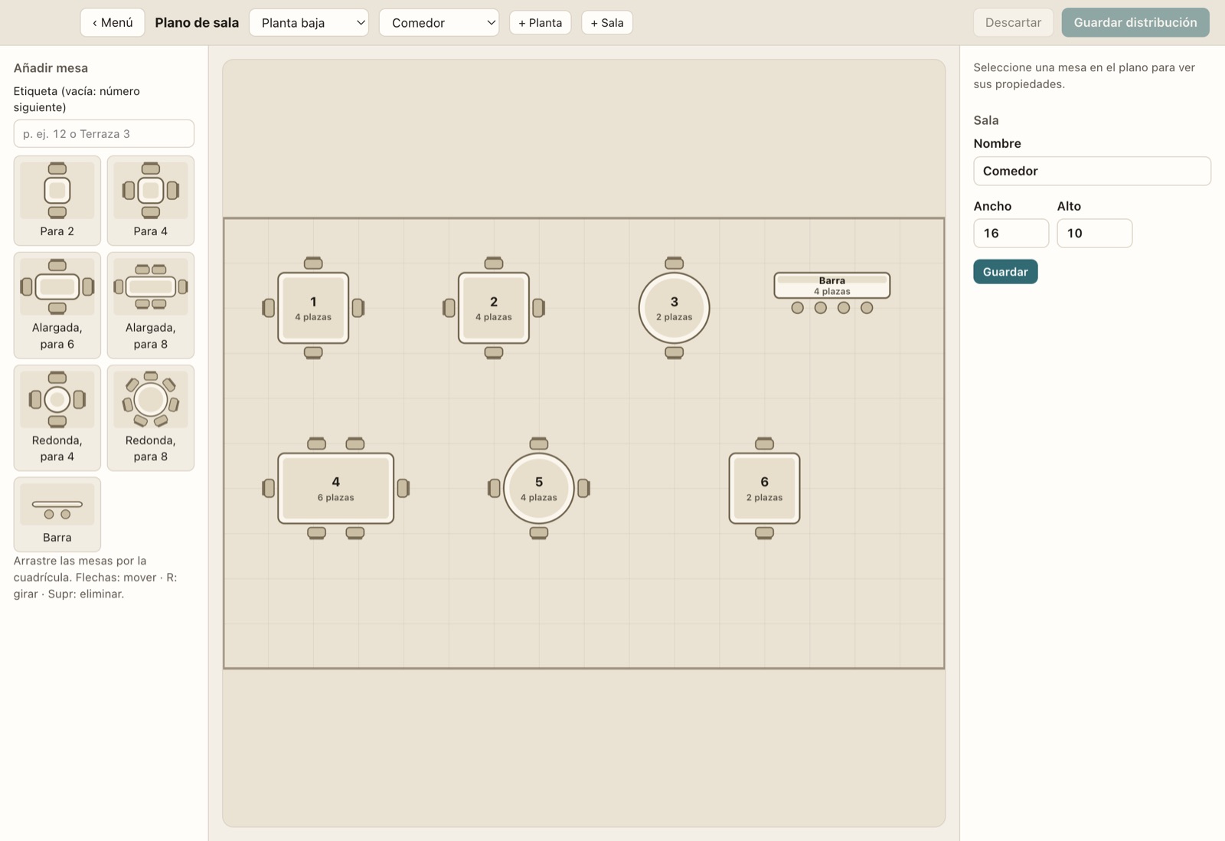The height and width of the screenshot is (841, 1225).
Task: Add a 'Para 4' table from the palette
Action: tap(151, 201)
